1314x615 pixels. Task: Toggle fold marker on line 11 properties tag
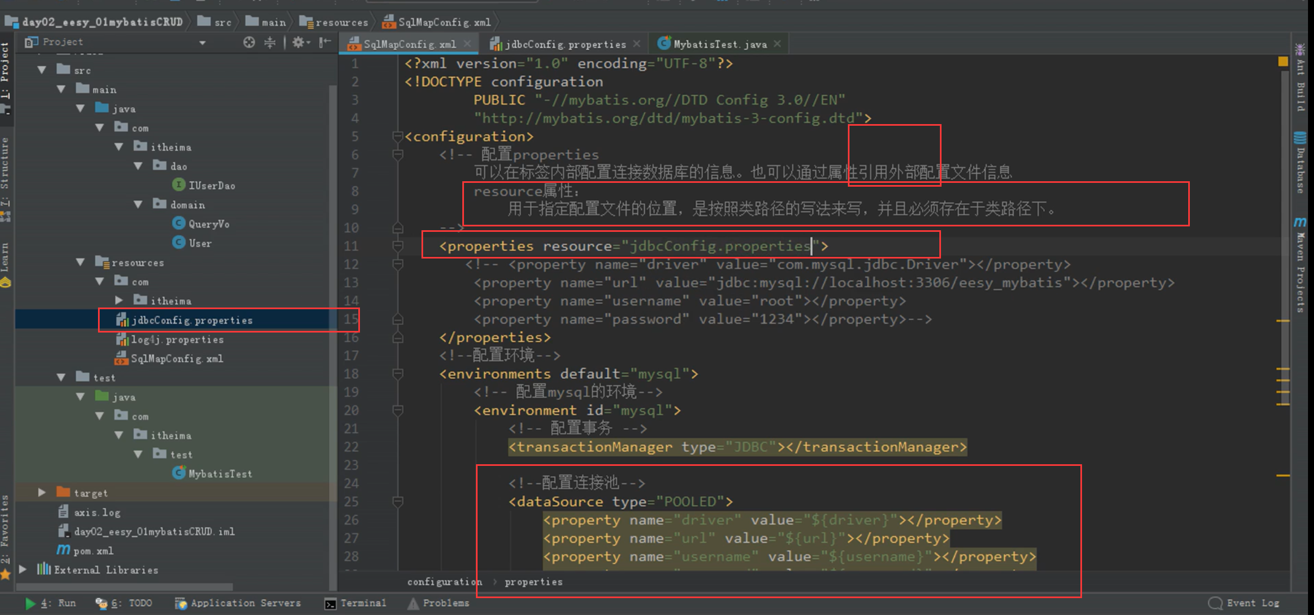pos(398,246)
